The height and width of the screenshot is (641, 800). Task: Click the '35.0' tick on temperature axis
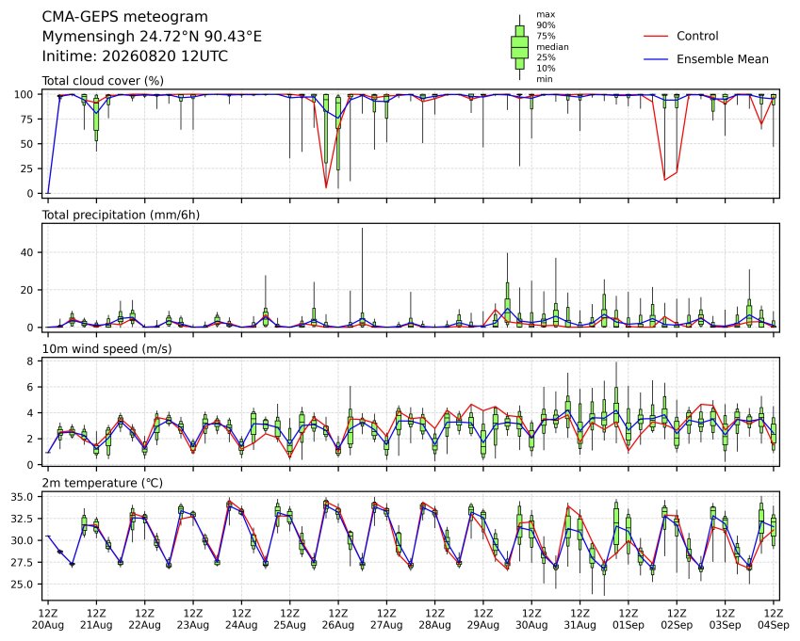22,497
